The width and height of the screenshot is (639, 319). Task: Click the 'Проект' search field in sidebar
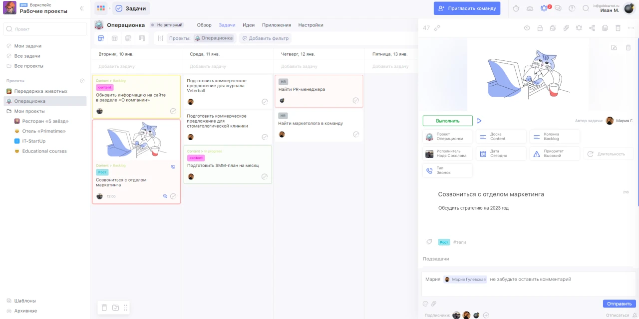point(45,29)
